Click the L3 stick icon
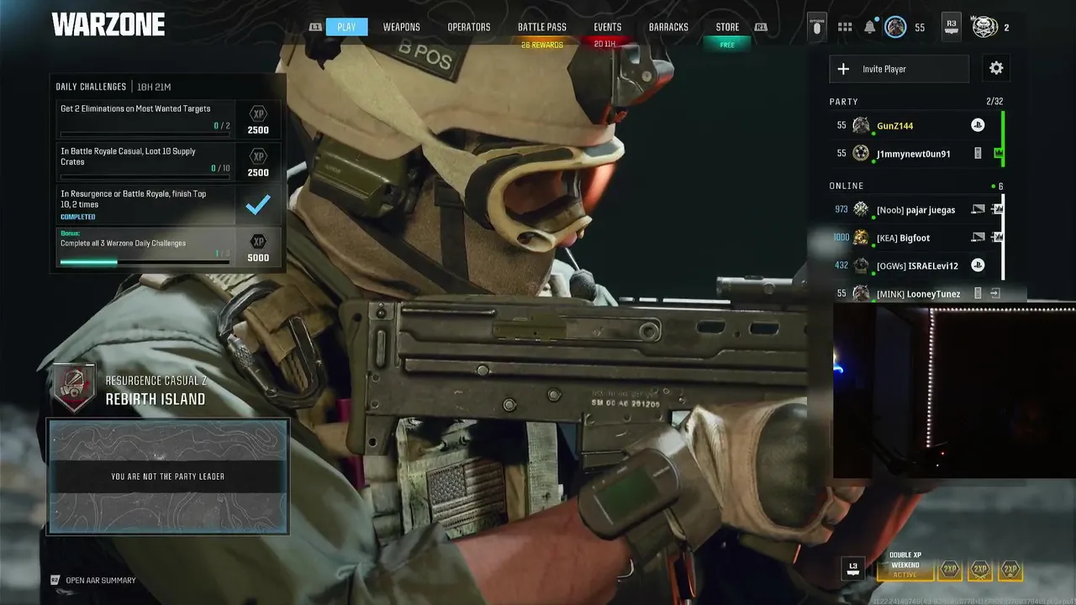Screen dimensions: 1076x605 point(853,568)
